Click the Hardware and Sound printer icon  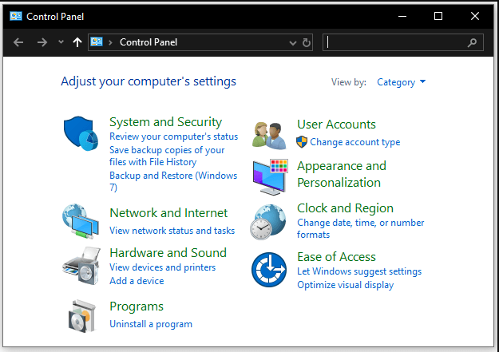tap(80, 266)
